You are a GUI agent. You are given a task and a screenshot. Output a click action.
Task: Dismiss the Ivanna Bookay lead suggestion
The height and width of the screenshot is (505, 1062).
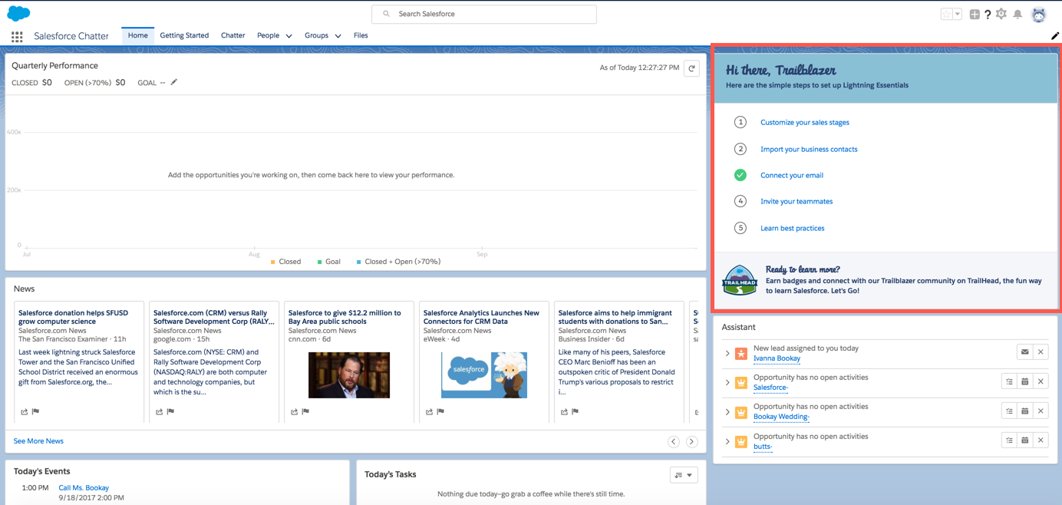tap(1041, 352)
